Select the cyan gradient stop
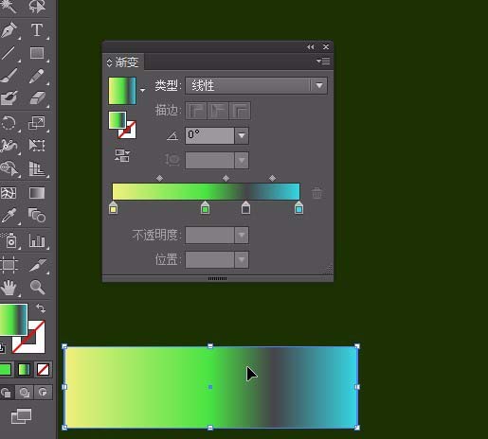This screenshot has width=488, height=439. pyautogui.click(x=298, y=208)
